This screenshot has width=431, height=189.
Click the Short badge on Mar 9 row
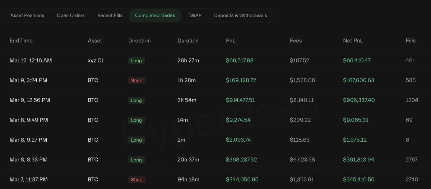click(x=137, y=81)
